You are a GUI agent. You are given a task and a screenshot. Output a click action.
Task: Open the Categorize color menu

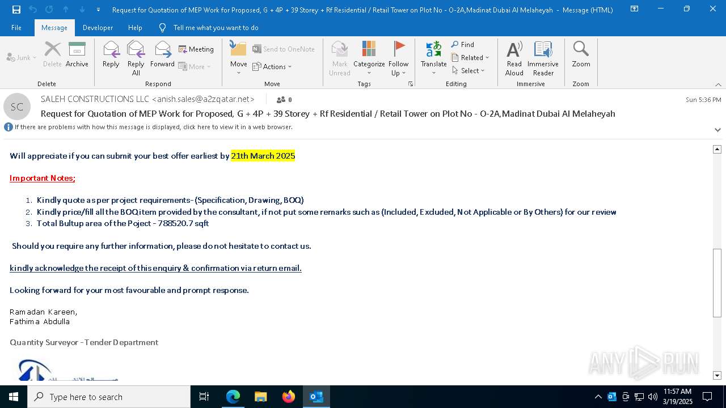tap(369, 58)
